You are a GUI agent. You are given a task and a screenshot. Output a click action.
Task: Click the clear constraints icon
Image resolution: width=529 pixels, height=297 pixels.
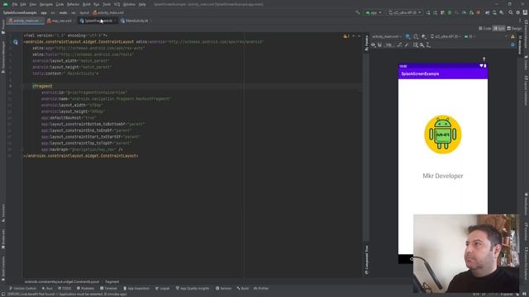[400, 45]
